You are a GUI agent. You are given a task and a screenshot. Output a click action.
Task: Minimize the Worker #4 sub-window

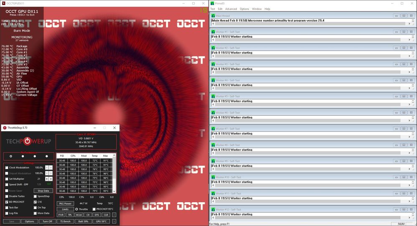click(x=396, y=80)
